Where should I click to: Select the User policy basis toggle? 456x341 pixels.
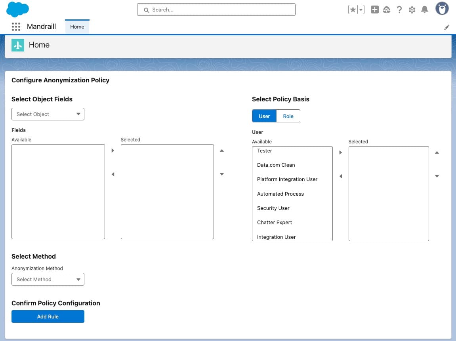pos(264,116)
